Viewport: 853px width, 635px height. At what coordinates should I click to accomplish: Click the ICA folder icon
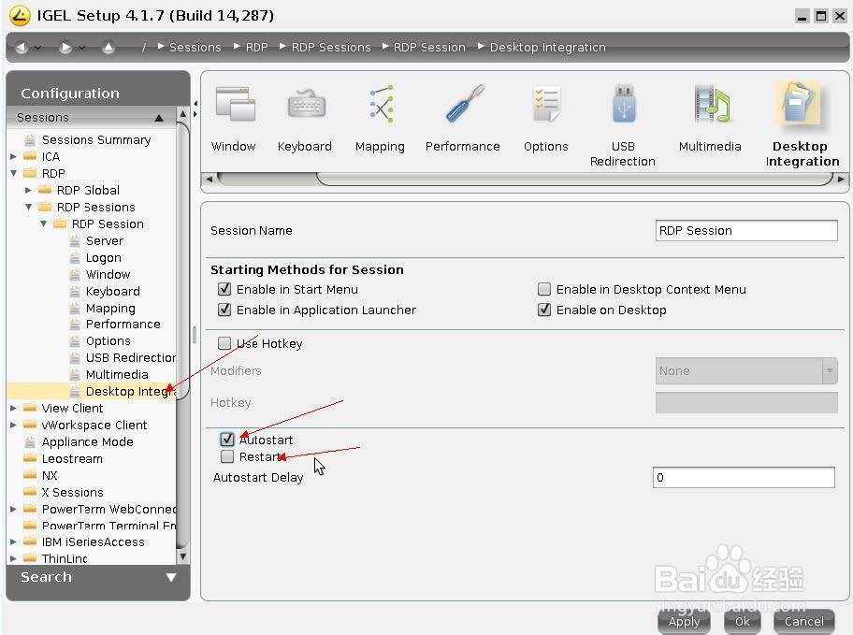click(30, 157)
